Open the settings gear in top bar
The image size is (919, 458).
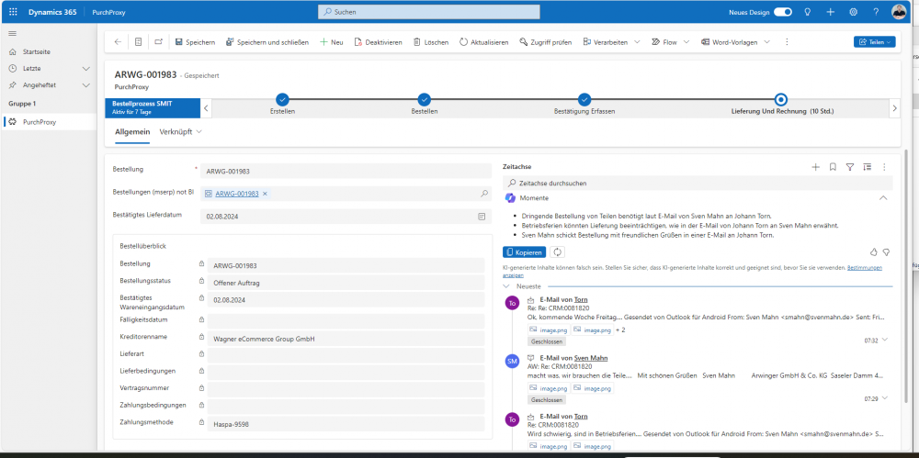853,11
